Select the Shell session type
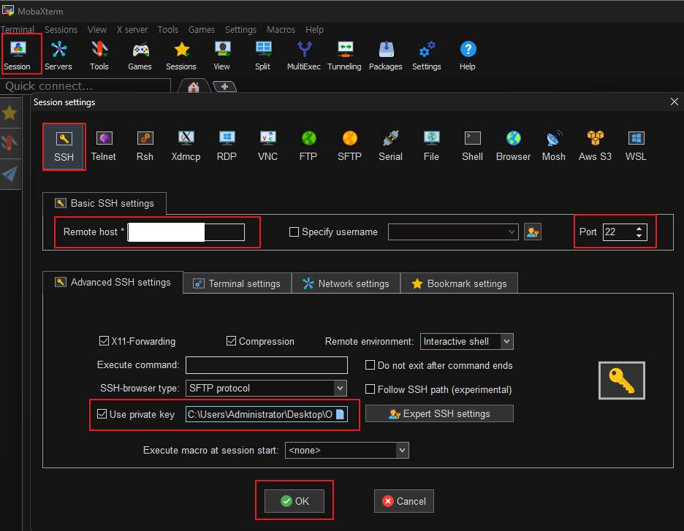This screenshot has width=684, height=531. [x=472, y=147]
